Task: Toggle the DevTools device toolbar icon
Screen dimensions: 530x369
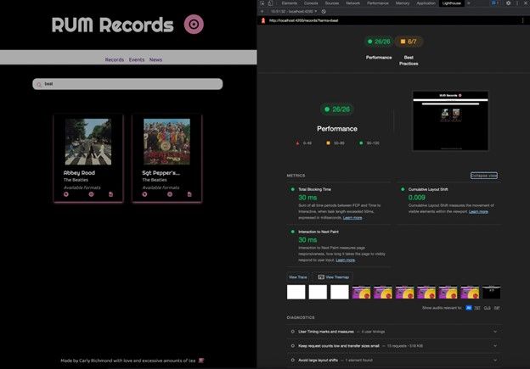Action: 270,3
